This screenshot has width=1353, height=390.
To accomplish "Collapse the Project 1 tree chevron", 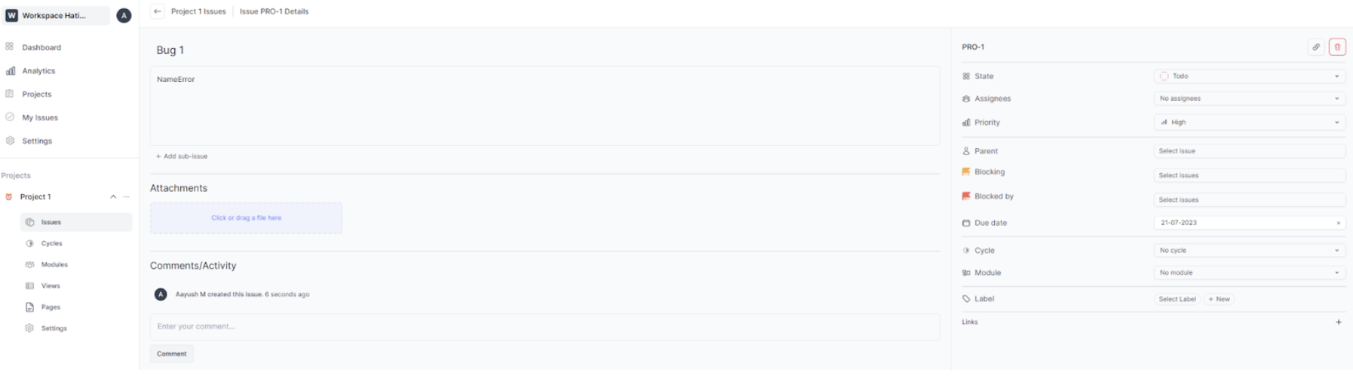I will pos(113,197).
